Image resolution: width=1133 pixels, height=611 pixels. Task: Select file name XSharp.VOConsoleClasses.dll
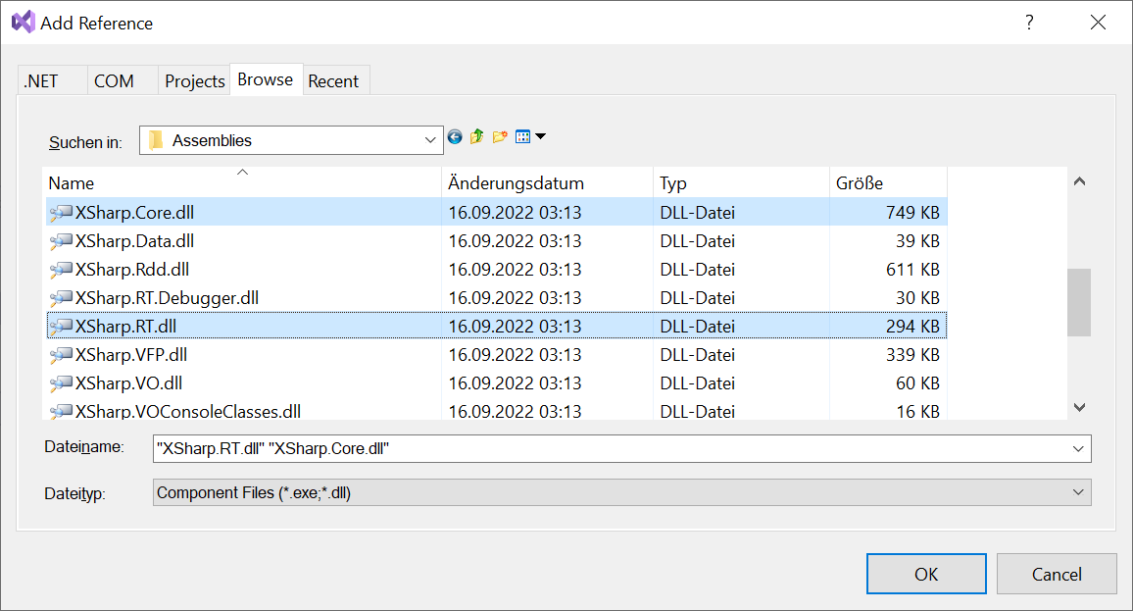tap(188, 411)
